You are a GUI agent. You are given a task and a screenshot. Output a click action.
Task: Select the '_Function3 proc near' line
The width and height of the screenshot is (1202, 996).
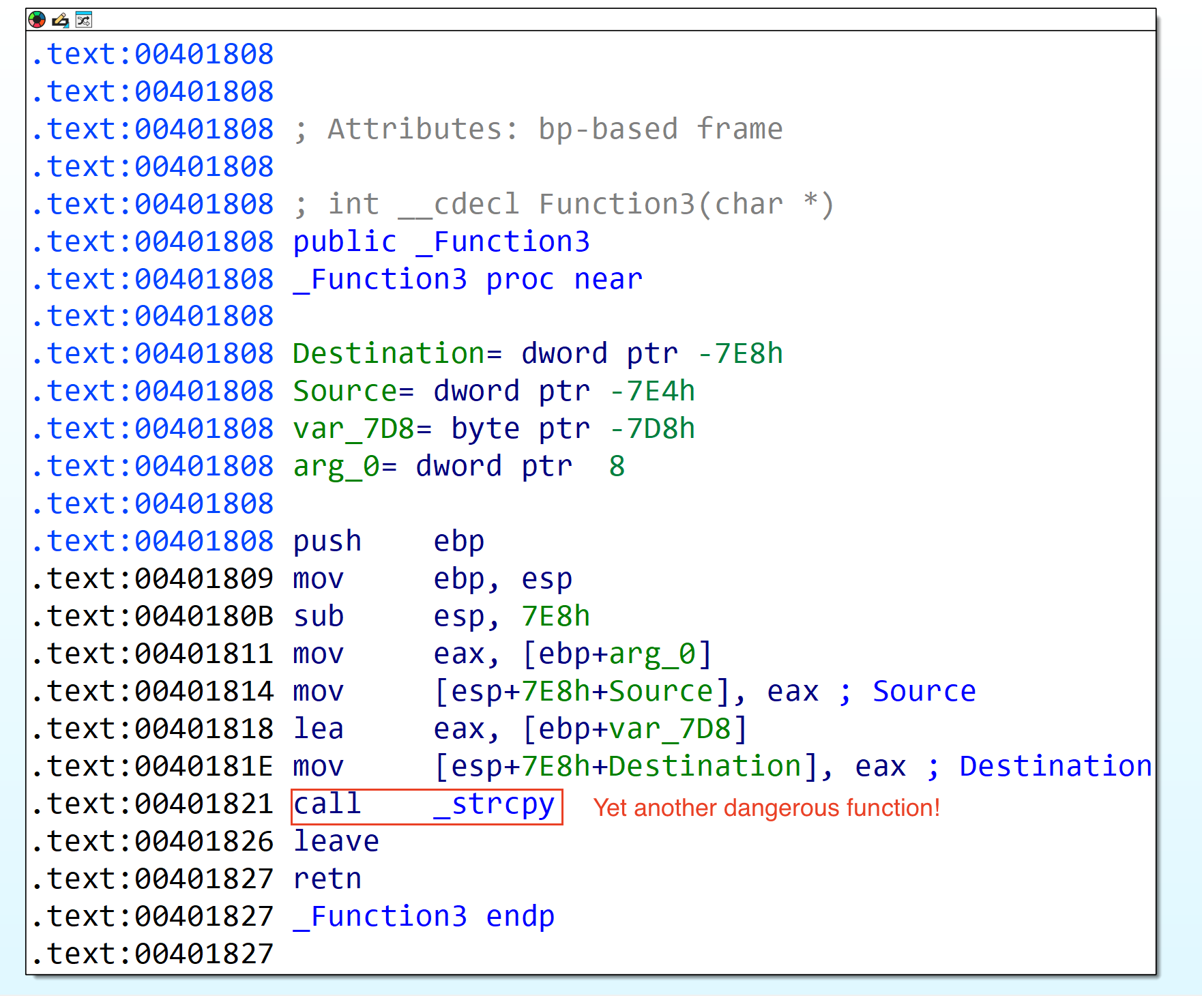pyautogui.click(x=467, y=280)
